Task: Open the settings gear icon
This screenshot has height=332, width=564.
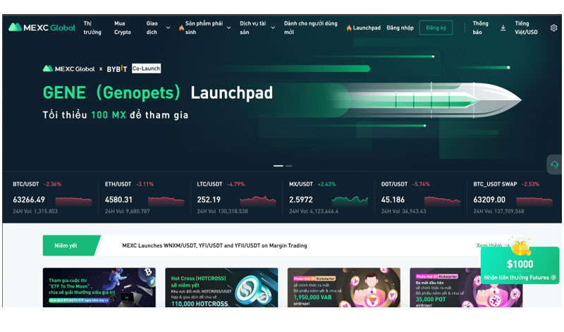Action: (x=553, y=27)
